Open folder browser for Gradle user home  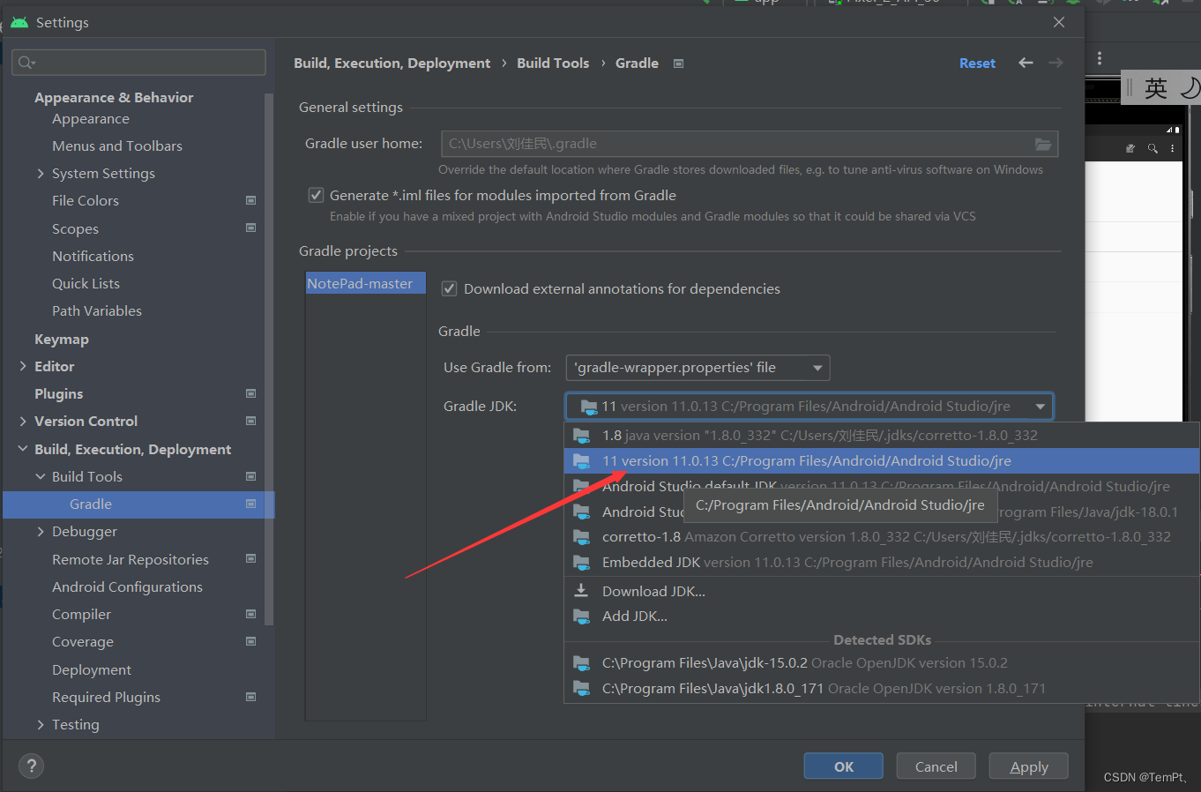[x=1043, y=143]
